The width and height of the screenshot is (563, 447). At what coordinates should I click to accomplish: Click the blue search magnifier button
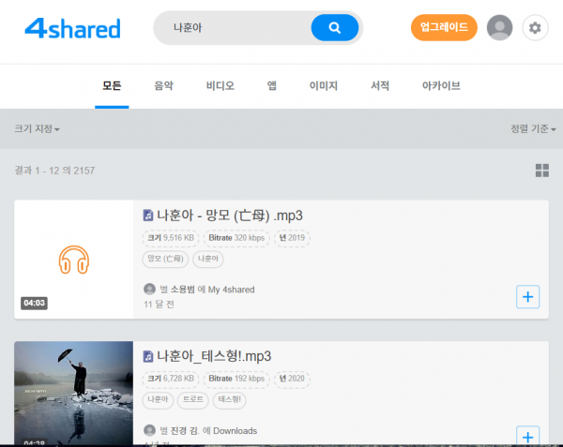[335, 27]
